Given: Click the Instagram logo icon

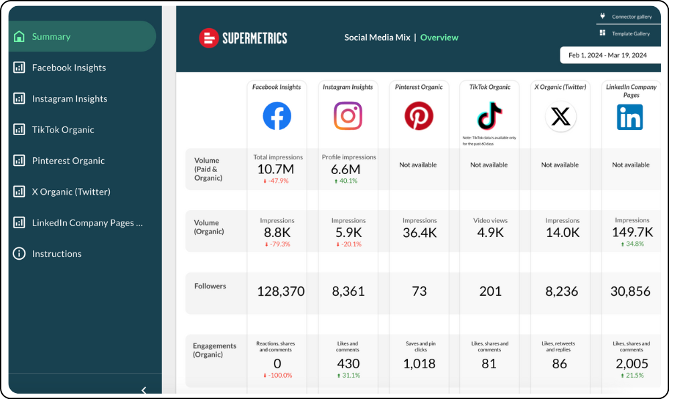Looking at the screenshot, I should [x=348, y=116].
